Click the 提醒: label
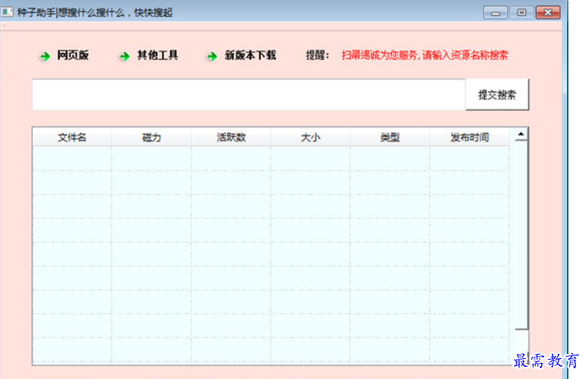The image size is (584, 379). click(x=318, y=56)
